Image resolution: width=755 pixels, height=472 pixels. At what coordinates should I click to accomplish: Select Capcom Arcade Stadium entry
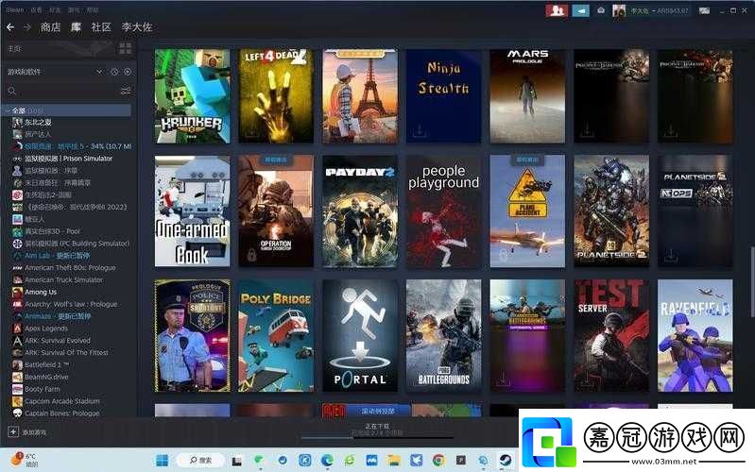pos(62,401)
